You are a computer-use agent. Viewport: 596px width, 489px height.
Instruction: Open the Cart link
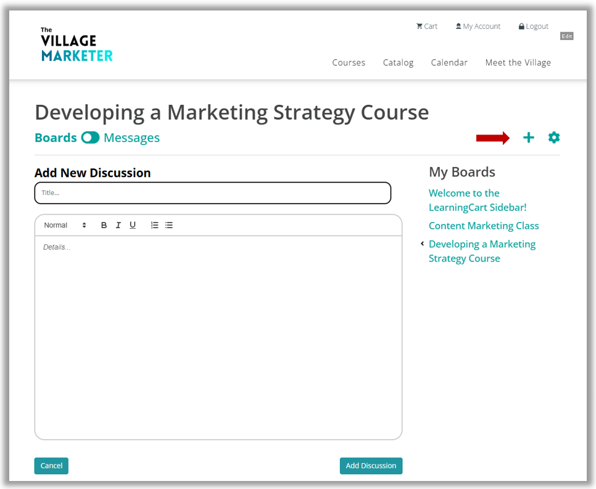[x=427, y=27]
